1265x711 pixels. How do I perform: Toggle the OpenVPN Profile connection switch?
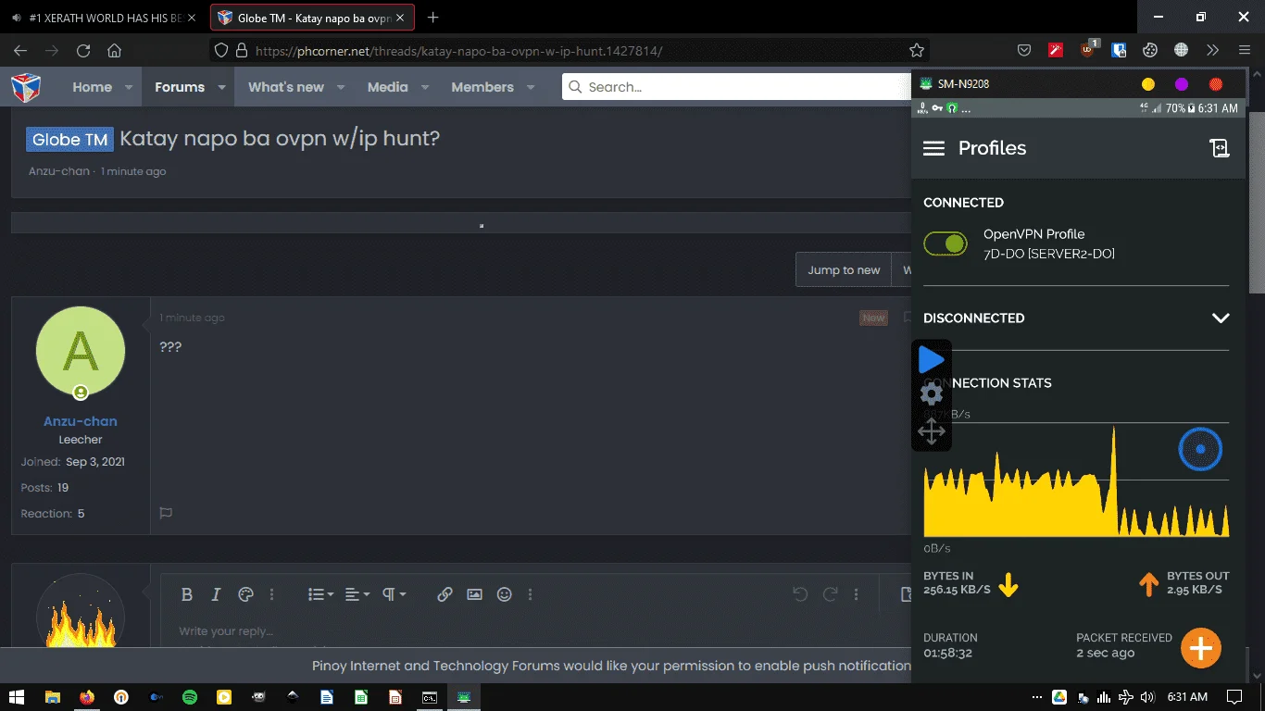tap(946, 243)
